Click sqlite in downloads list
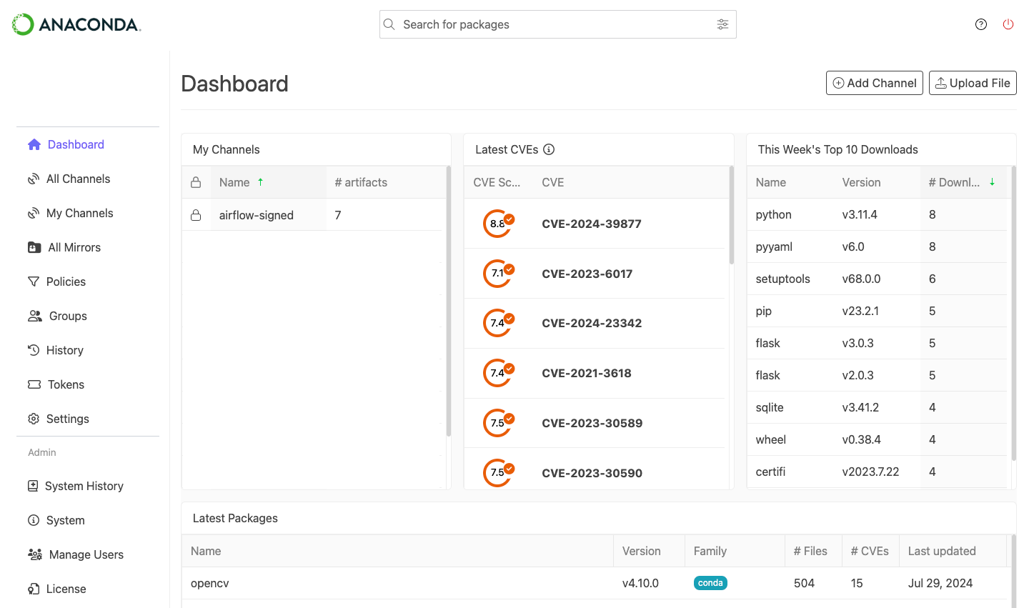This screenshot has height=608, width=1024. tap(770, 407)
